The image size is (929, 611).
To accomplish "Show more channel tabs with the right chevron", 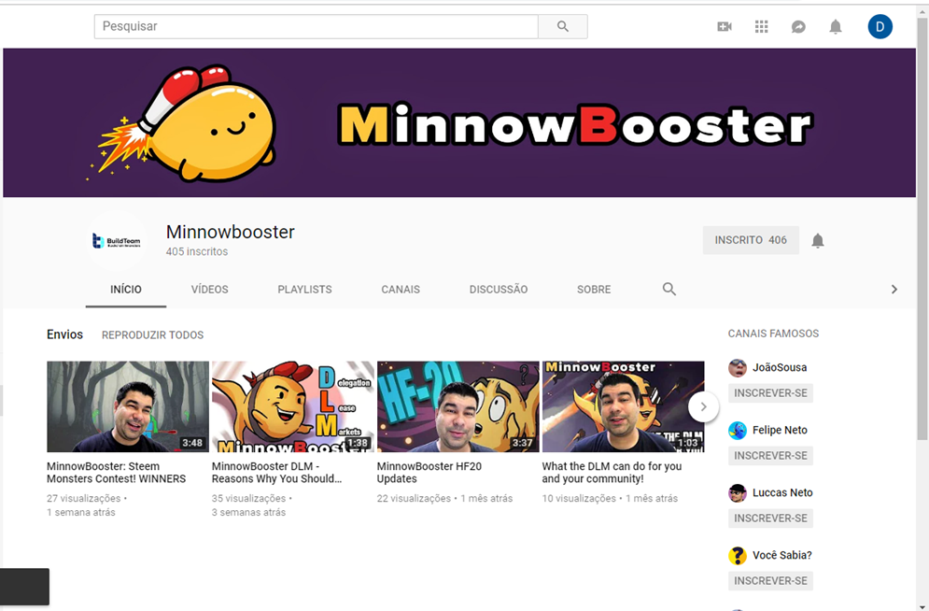I will [x=894, y=290].
